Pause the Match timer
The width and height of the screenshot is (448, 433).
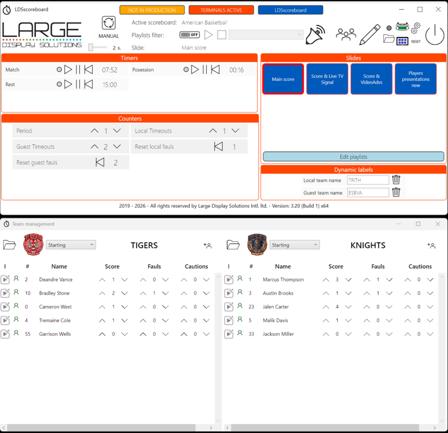[x=78, y=70]
